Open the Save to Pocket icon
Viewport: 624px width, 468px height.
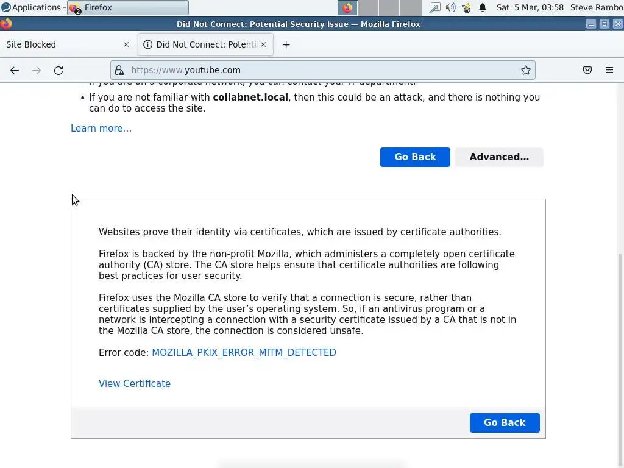pyautogui.click(x=587, y=70)
